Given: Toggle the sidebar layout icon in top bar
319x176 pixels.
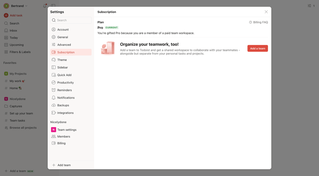Looking at the screenshot, I should [x=53, y=6].
